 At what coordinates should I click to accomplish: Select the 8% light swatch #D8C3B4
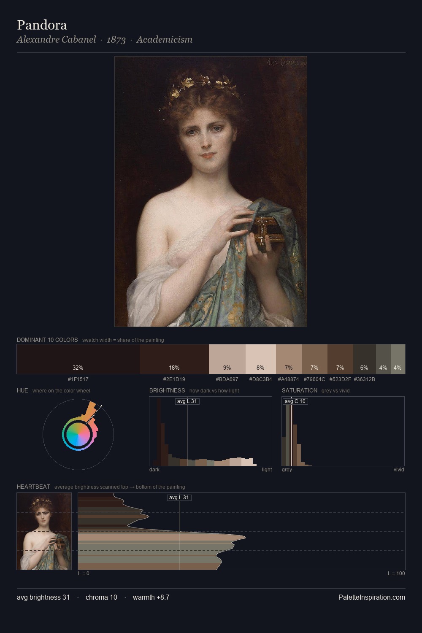pos(261,359)
